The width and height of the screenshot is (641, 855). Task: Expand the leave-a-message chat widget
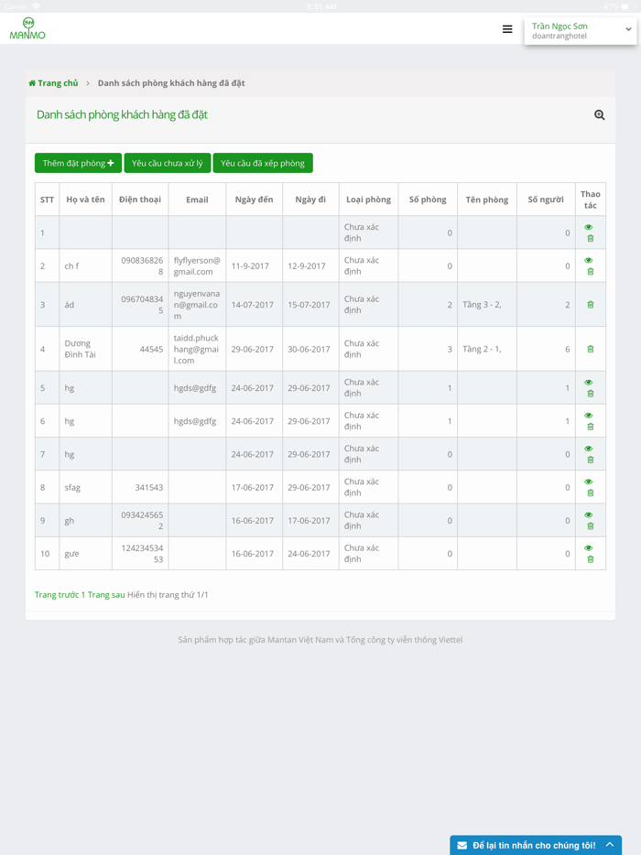[610, 845]
